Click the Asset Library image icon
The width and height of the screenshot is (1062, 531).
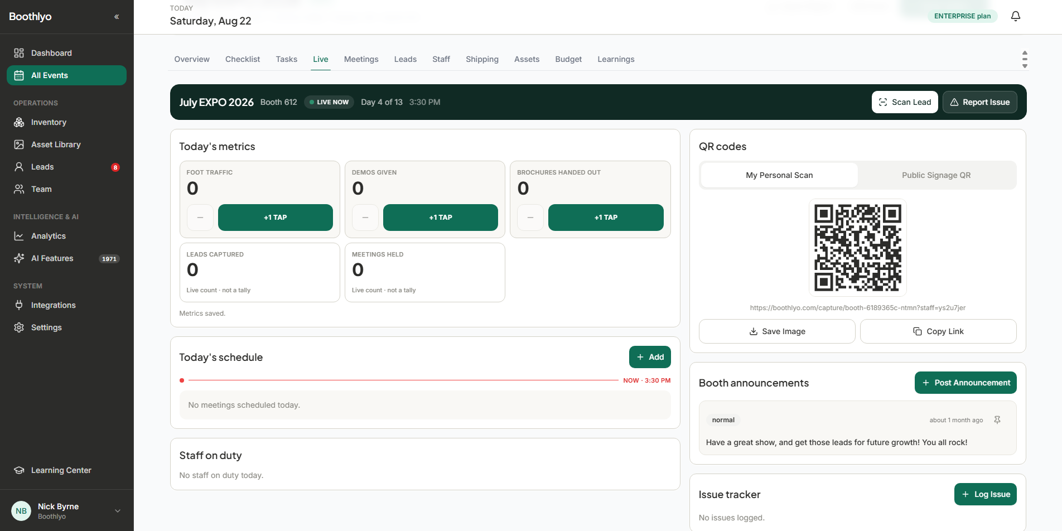pyautogui.click(x=19, y=144)
